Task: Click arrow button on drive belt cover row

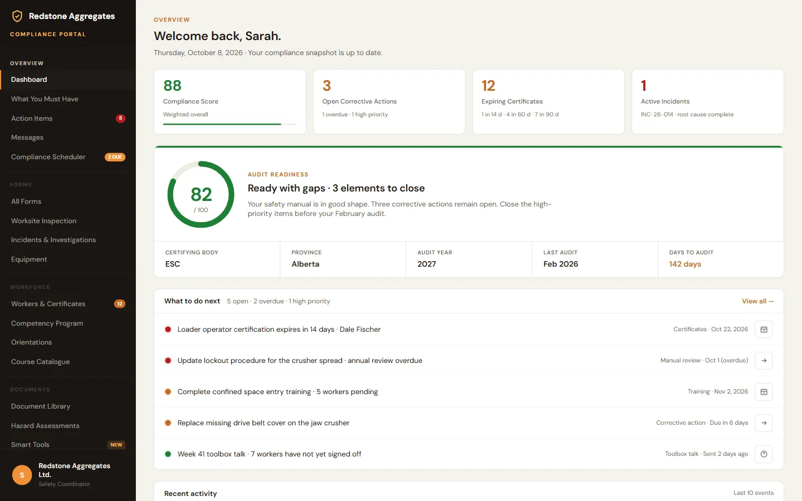Action: (764, 423)
